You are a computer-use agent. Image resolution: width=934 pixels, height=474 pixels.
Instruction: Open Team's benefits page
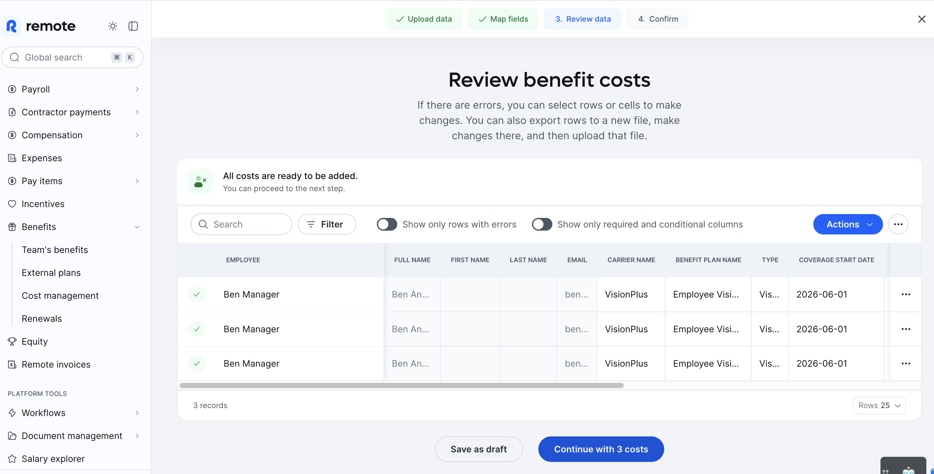coord(55,249)
